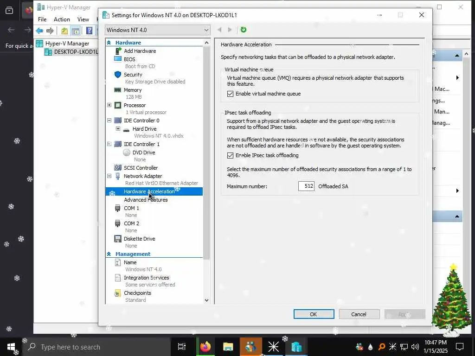This screenshot has width=475, height=356.
Task: Click settings list scrollbar up arrow
Action: pyautogui.click(x=206, y=43)
